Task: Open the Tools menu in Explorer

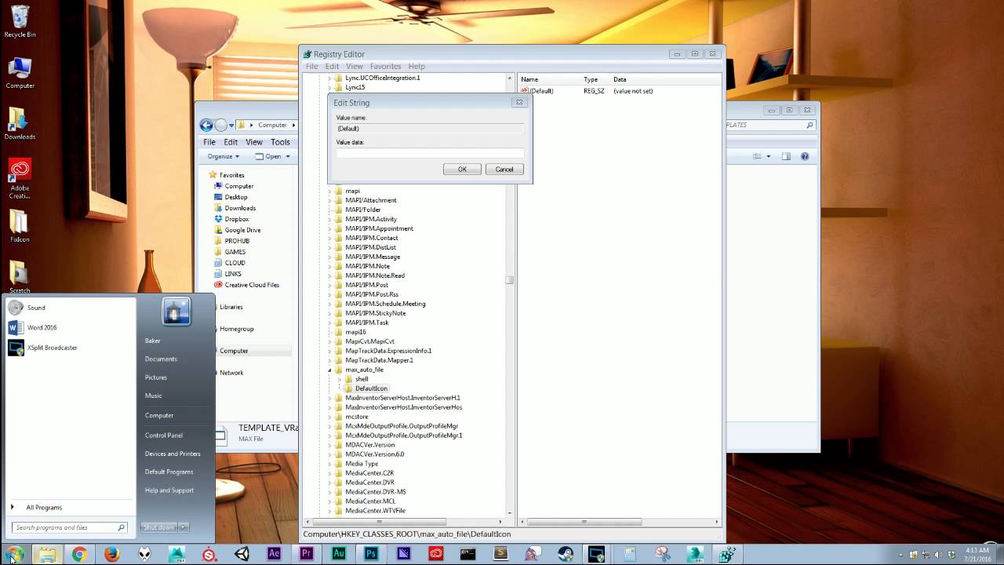Action: coord(281,142)
